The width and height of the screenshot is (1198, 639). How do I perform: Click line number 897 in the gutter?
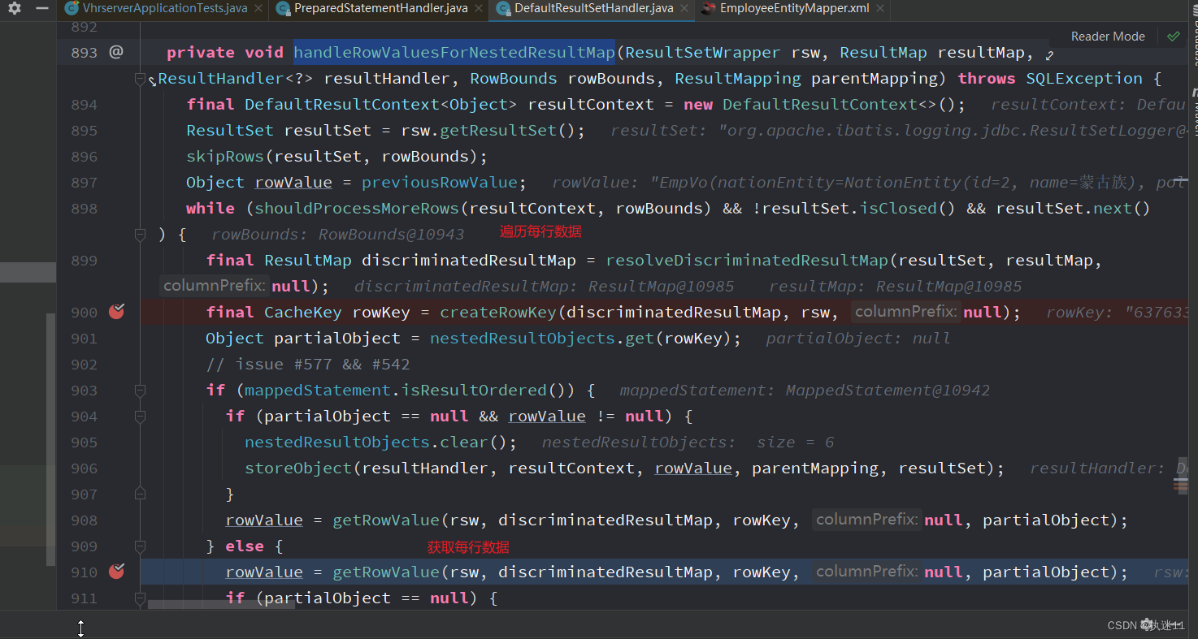(84, 183)
